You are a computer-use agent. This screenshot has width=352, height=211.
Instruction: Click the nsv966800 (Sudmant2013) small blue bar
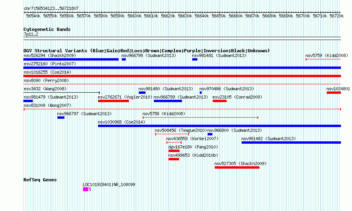[x=210, y=134]
